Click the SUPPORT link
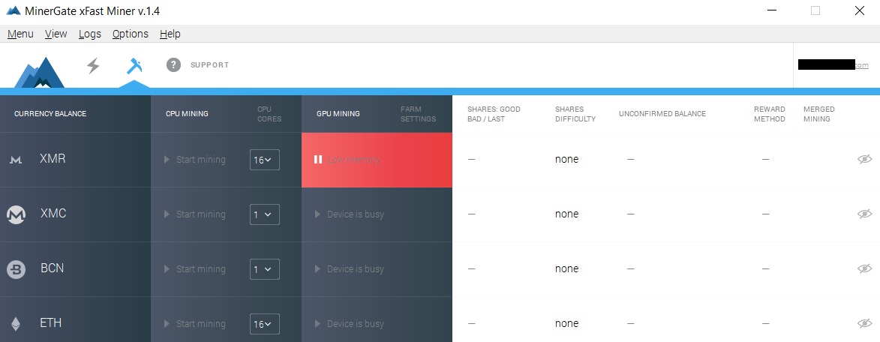 [210, 65]
